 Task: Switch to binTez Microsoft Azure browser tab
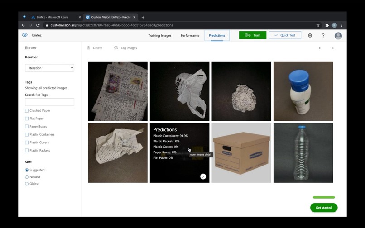pos(56,17)
